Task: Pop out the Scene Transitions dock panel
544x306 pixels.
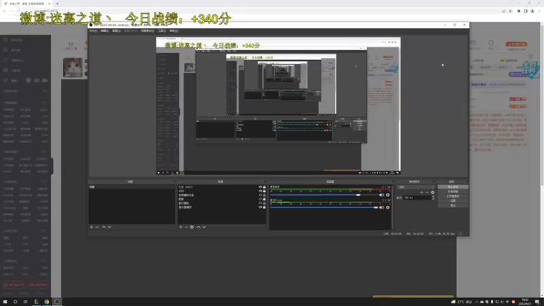Action: pos(434,182)
